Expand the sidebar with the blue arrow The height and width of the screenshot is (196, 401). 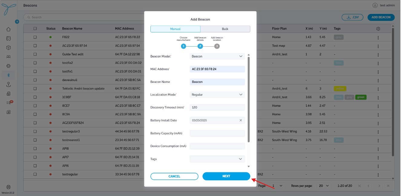17,21
